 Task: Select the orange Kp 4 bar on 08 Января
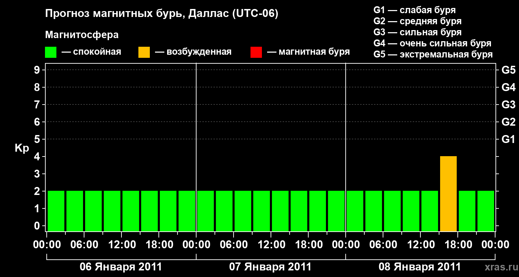[448, 194]
